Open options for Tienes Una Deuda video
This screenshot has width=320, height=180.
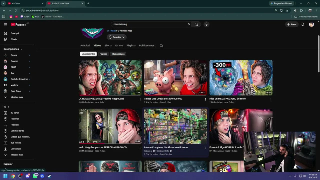click(205, 99)
